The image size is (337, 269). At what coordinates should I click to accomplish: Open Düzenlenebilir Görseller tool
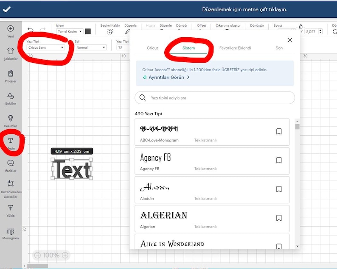[11, 189]
